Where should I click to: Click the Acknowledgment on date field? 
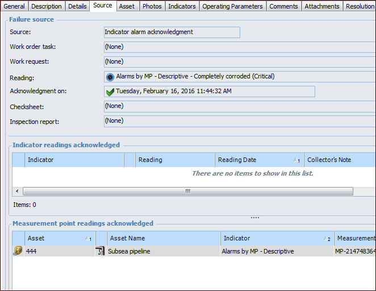pyautogui.click(x=210, y=92)
